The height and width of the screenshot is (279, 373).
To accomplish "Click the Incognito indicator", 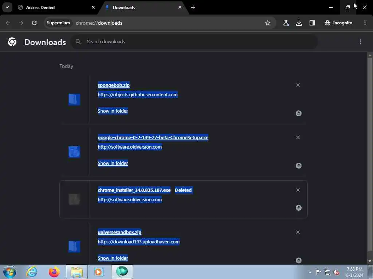I will pyautogui.click(x=338, y=23).
